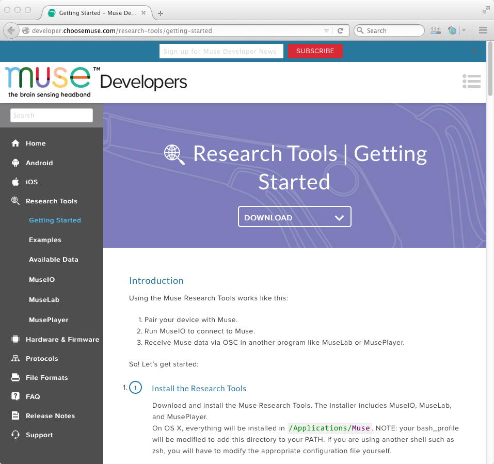Screen dimensions: 494x464
Task: Click the browser back arrow button
Action: 11,30
